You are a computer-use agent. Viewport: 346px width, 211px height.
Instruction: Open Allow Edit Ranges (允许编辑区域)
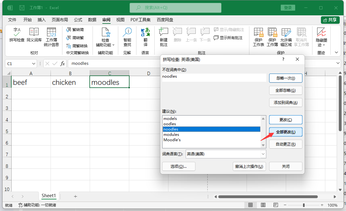click(x=286, y=37)
